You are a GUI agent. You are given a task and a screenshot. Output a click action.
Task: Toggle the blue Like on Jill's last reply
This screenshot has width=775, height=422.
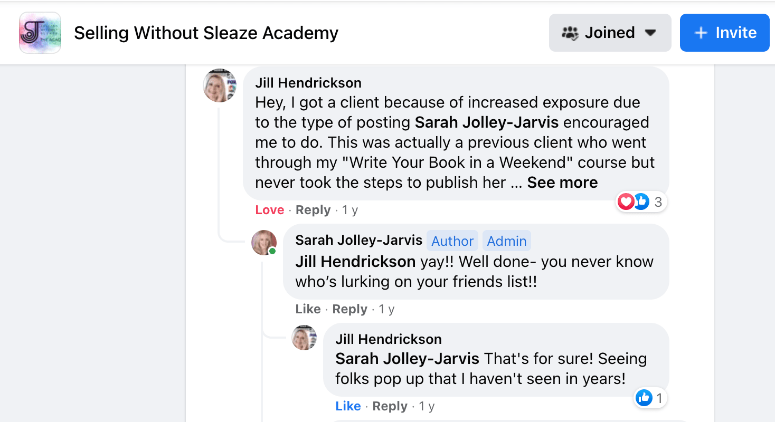pos(348,406)
